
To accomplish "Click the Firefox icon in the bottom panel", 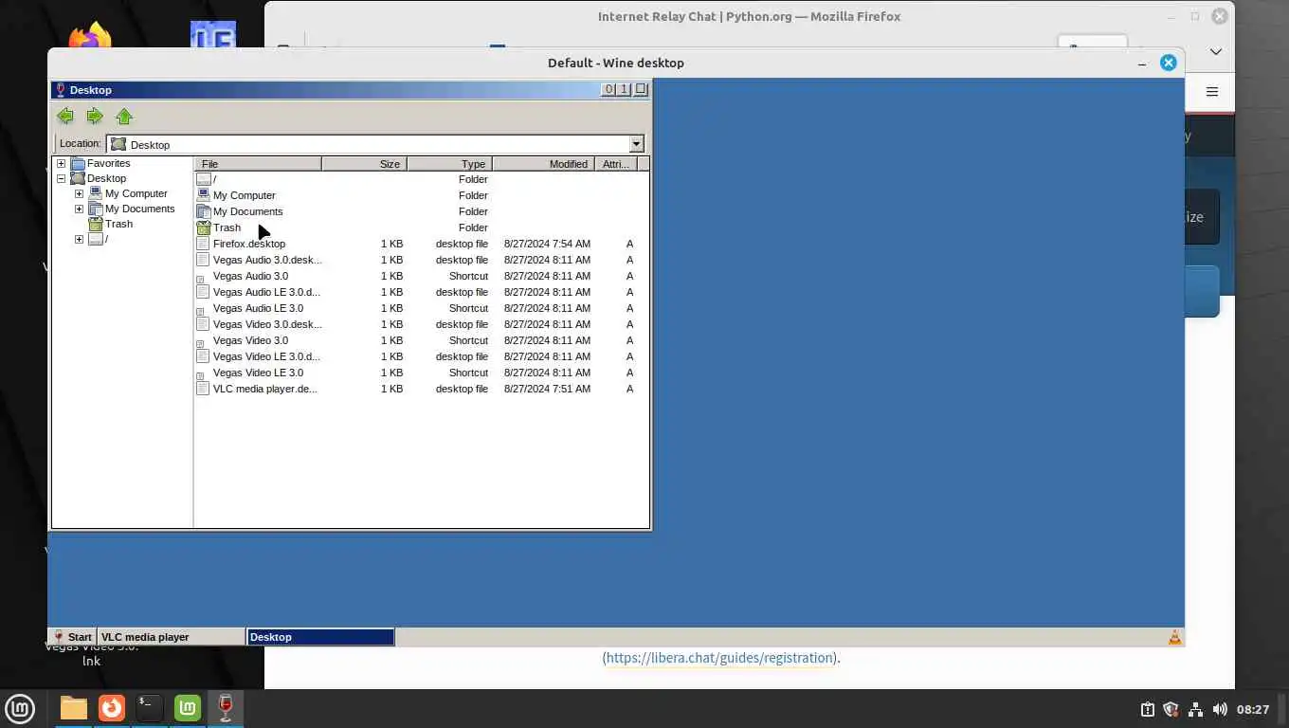I will click(112, 708).
